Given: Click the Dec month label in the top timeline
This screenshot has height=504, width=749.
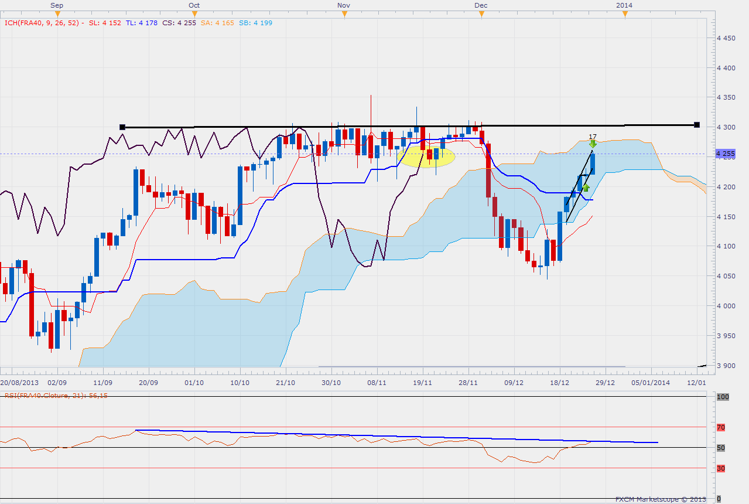Looking at the screenshot, I should [481, 5].
